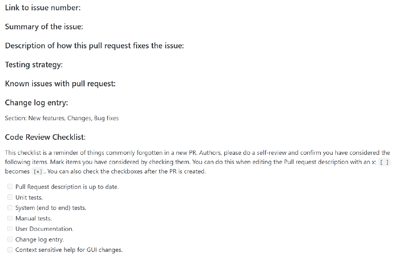
Task: Select the Description of how this pull request heading
Action: tap(95, 46)
